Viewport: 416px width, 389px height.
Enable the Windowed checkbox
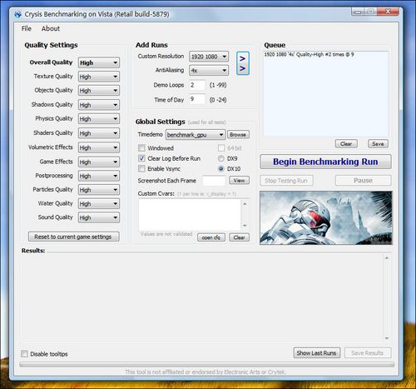(x=141, y=147)
